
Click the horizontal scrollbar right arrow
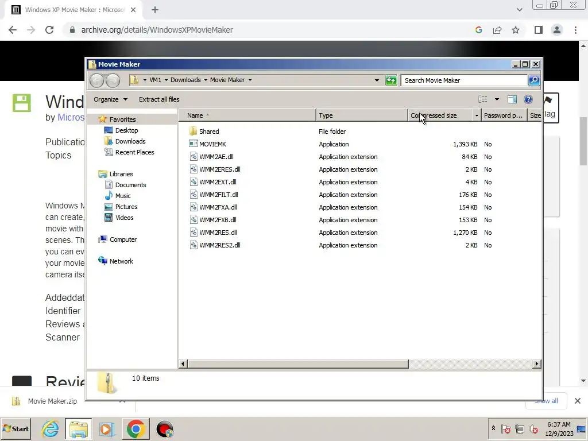pyautogui.click(x=537, y=363)
